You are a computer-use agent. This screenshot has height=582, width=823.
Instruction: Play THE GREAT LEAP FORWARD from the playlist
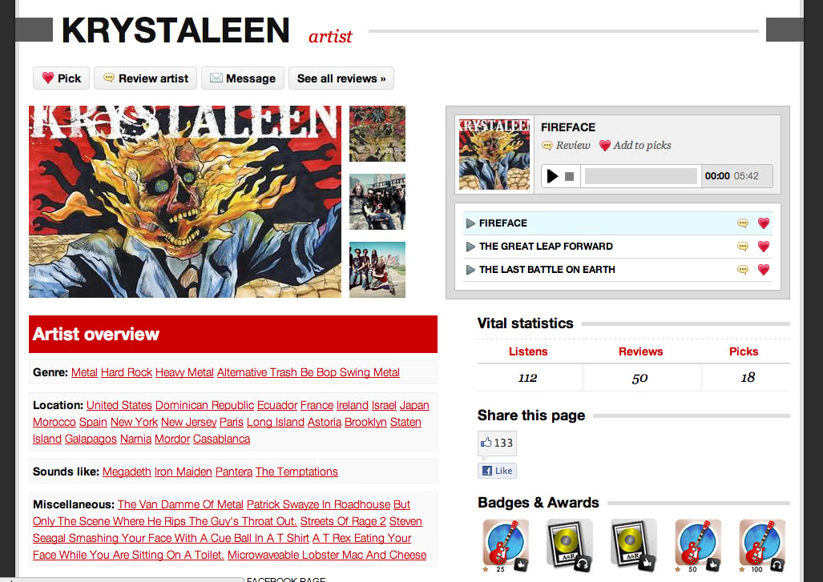pos(470,247)
